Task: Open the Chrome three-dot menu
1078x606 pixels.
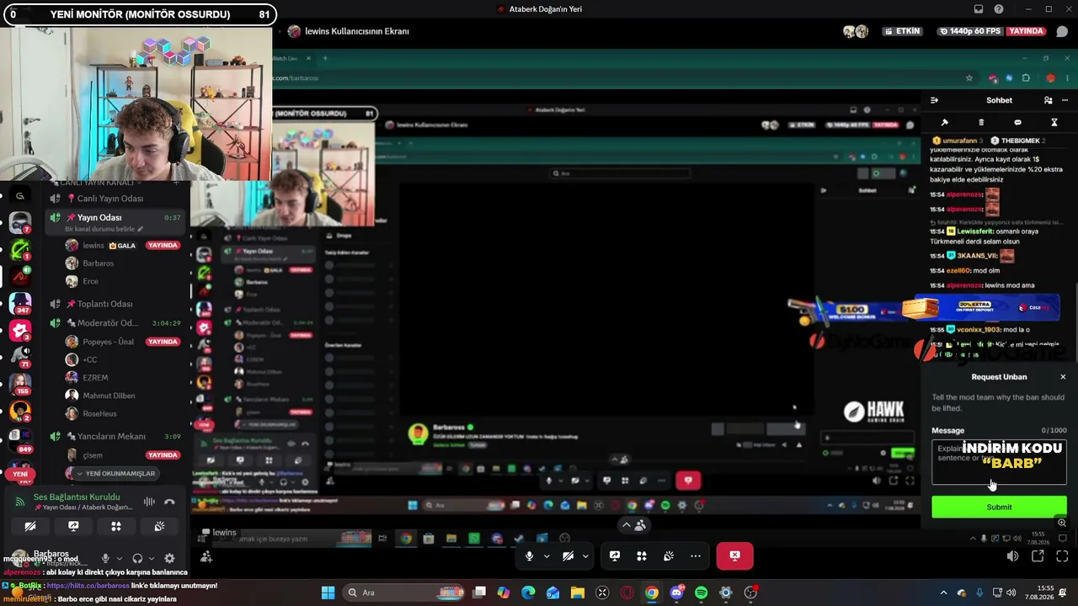Action: click(1067, 78)
